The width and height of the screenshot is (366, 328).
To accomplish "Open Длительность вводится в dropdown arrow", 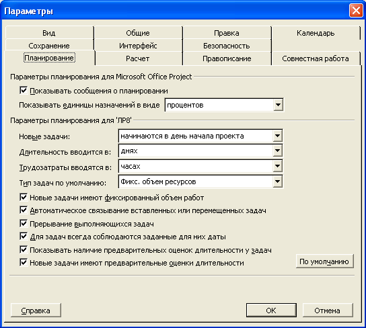I will [277, 151].
